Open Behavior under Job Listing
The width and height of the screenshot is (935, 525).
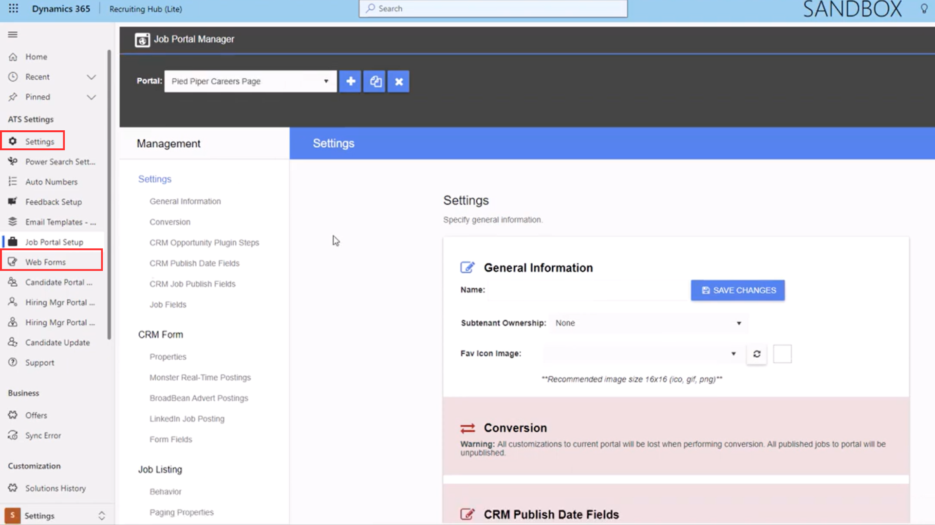(x=166, y=492)
